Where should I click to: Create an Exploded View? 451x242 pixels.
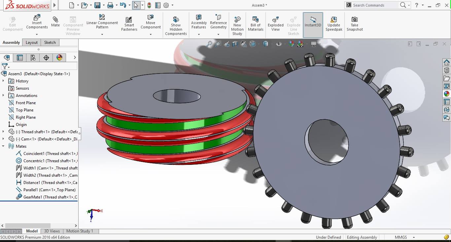pyautogui.click(x=276, y=24)
